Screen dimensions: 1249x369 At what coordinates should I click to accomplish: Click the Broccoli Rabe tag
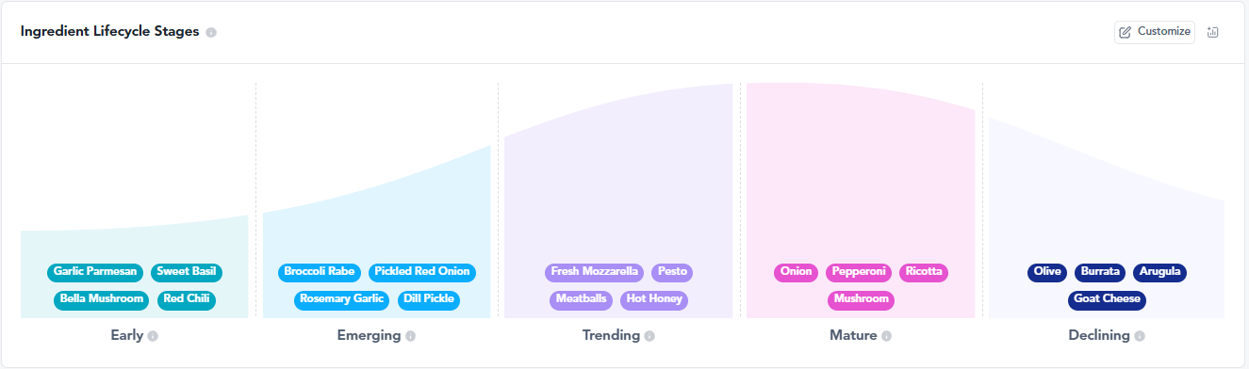pyautogui.click(x=320, y=272)
